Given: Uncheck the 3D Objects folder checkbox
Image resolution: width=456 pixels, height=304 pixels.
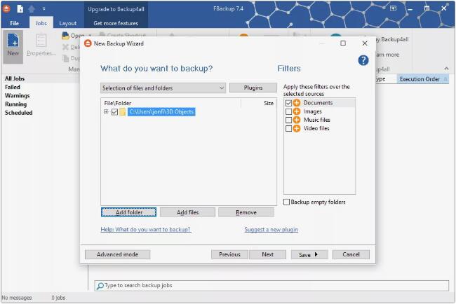Looking at the screenshot, I should pyautogui.click(x=114, y=112).
